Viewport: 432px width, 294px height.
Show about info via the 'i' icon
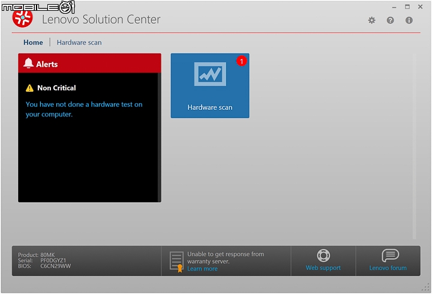(409, 20)
